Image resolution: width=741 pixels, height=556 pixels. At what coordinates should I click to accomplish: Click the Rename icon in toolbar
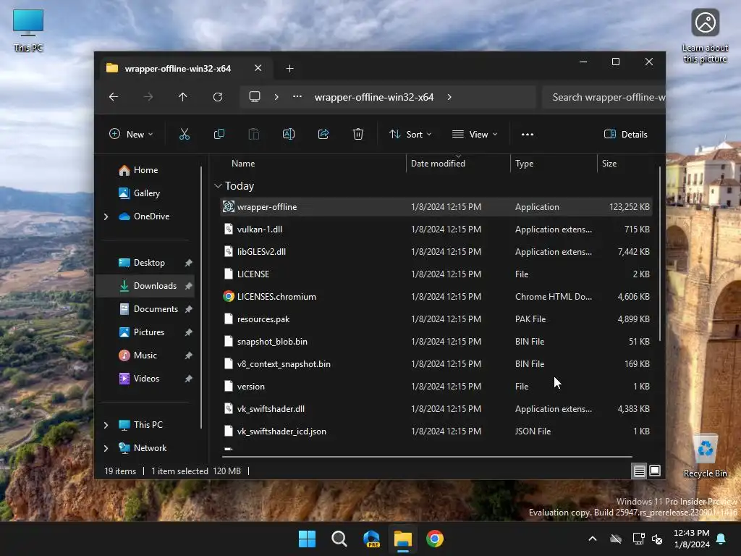[289, 134]
